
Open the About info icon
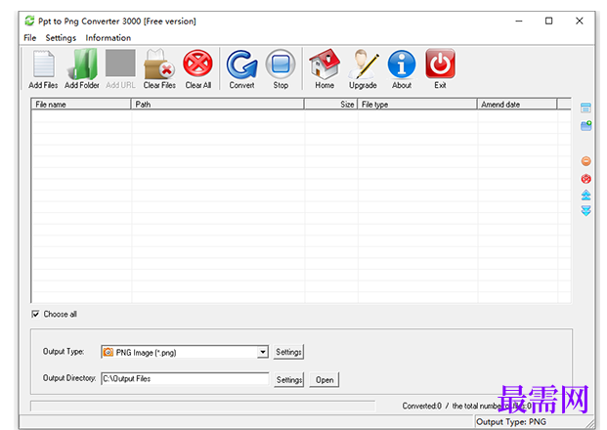coord(402,64)
